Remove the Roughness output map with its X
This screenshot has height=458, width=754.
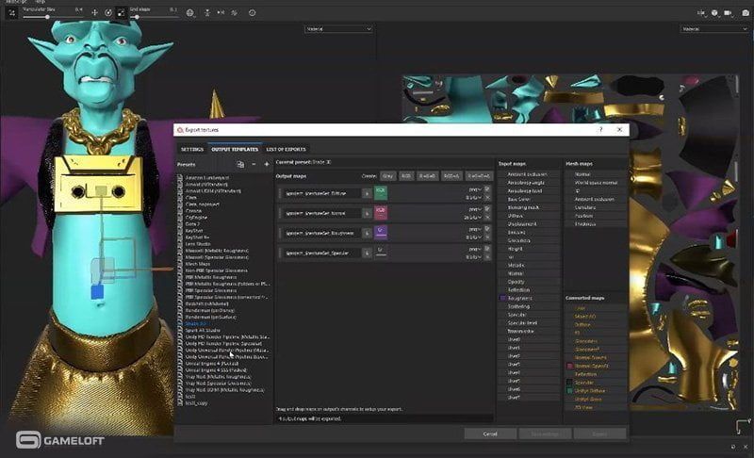point(487,237)
